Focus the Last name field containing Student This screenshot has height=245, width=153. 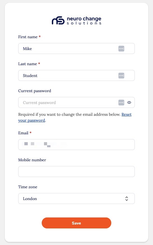(x=76, y=76)
